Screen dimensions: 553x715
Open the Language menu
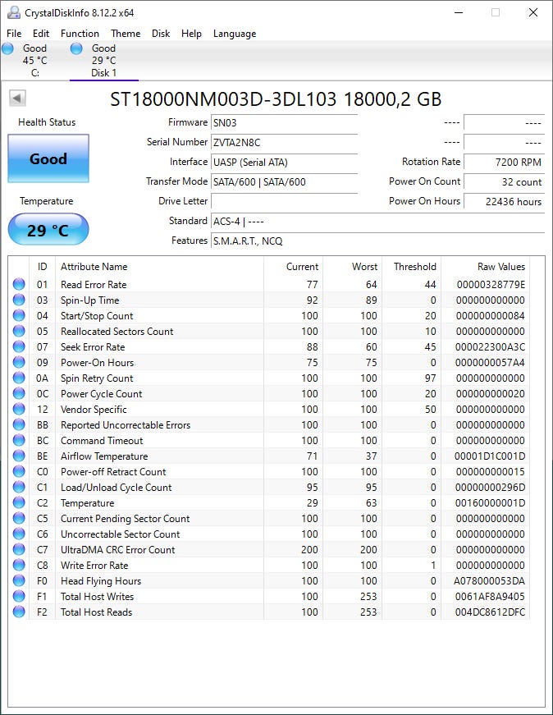234,34
